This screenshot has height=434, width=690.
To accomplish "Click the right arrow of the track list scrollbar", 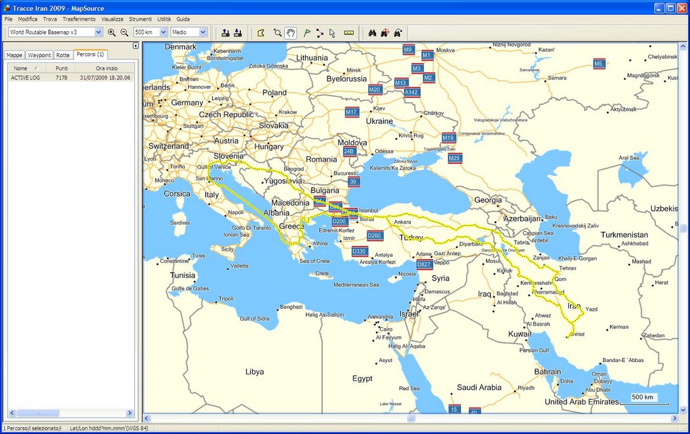I will tap(129, 413).
